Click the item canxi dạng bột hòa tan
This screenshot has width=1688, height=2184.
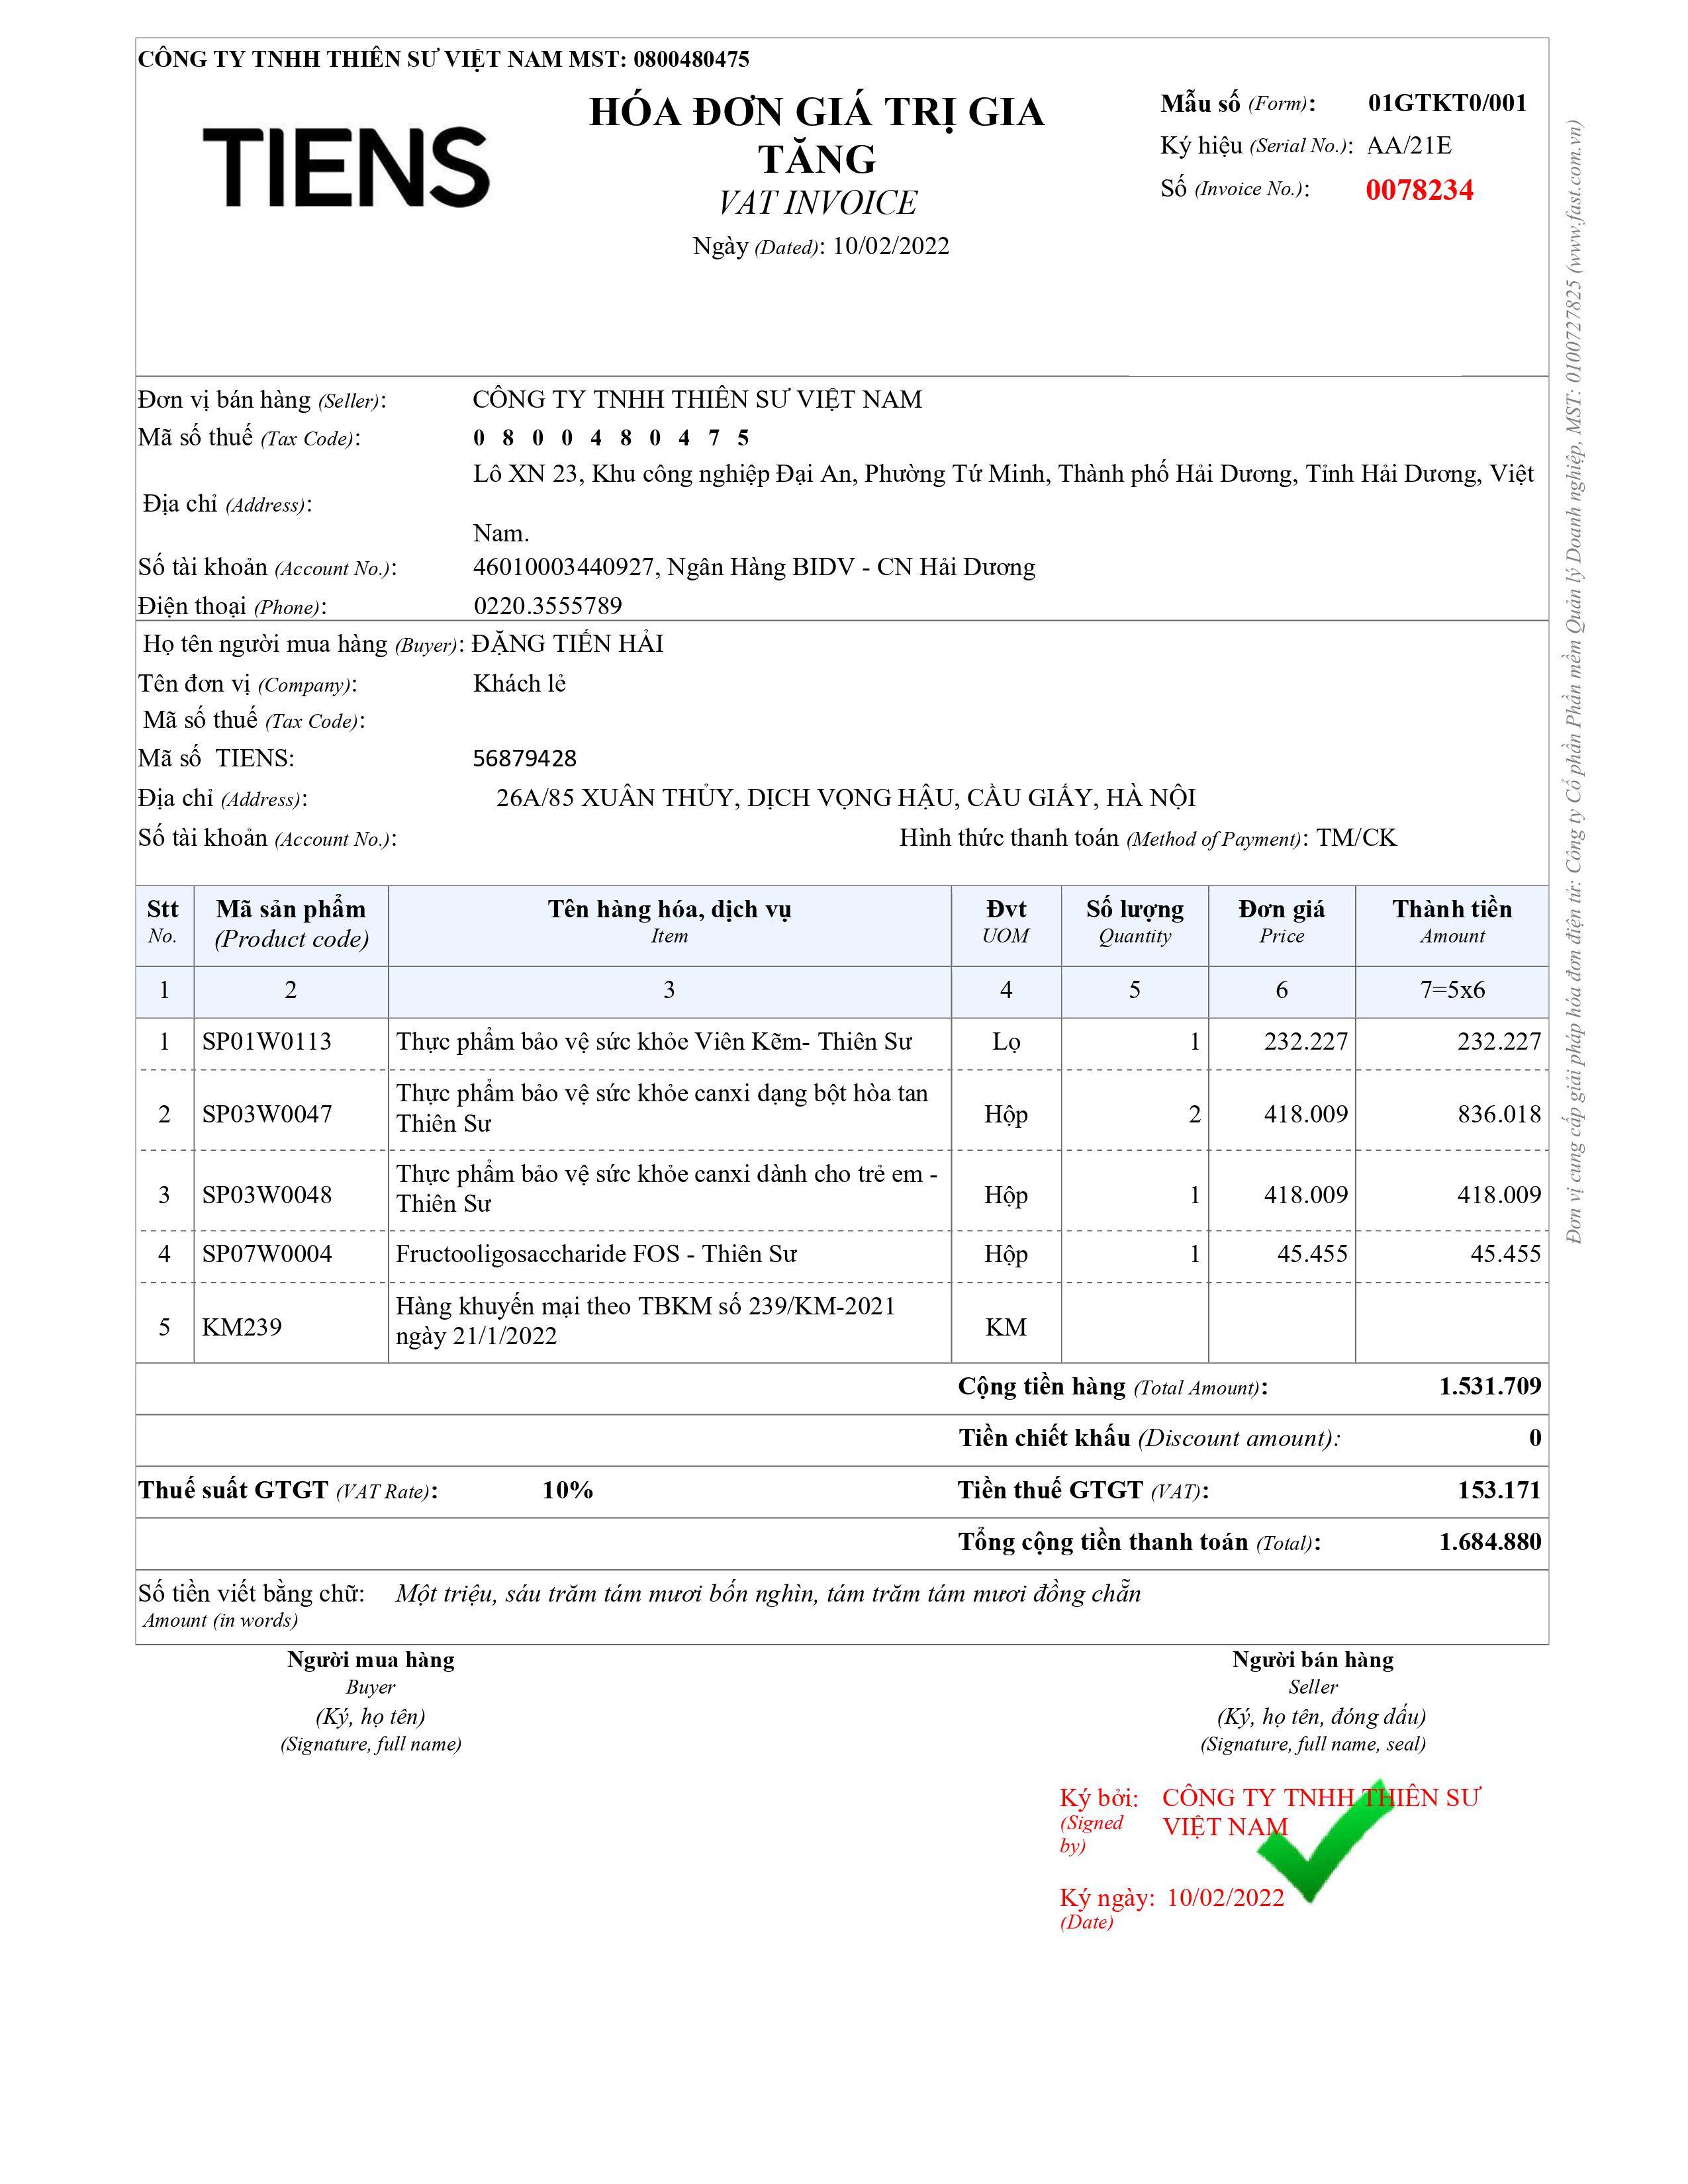pyautogui.click(x=662, y=1108)
